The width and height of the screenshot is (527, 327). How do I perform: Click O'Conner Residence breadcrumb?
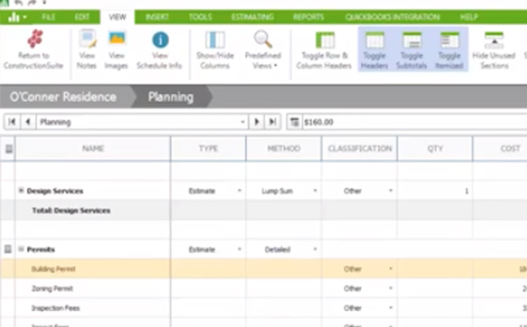tap(63, 97)
